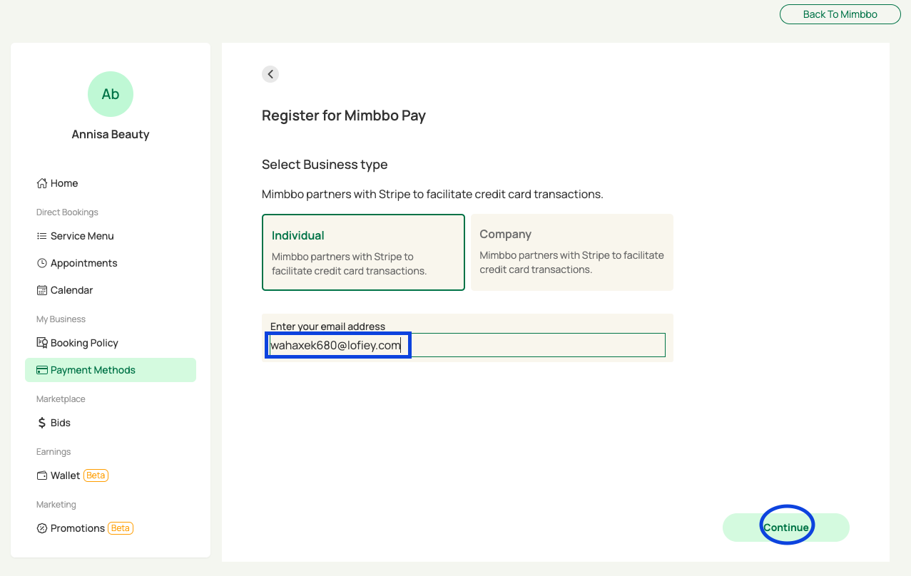911x576 pixels.
Task: Click the Booking Policy document icon
Action: [42, 343]
